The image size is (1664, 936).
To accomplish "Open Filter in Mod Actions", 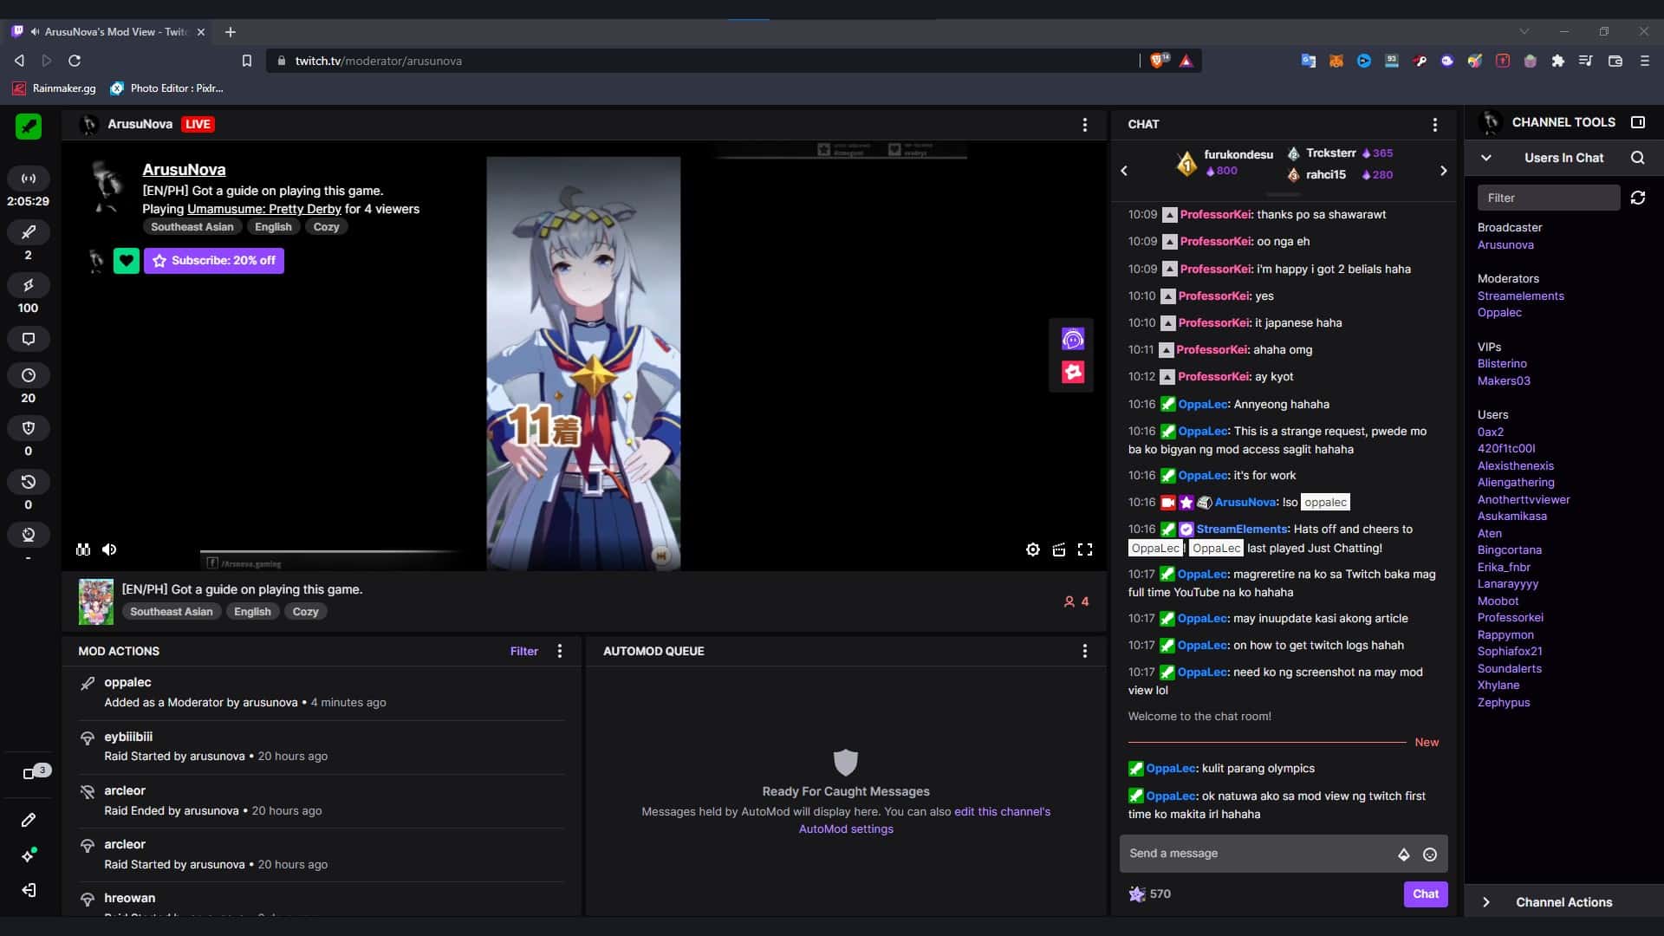I will click(524, 651).
